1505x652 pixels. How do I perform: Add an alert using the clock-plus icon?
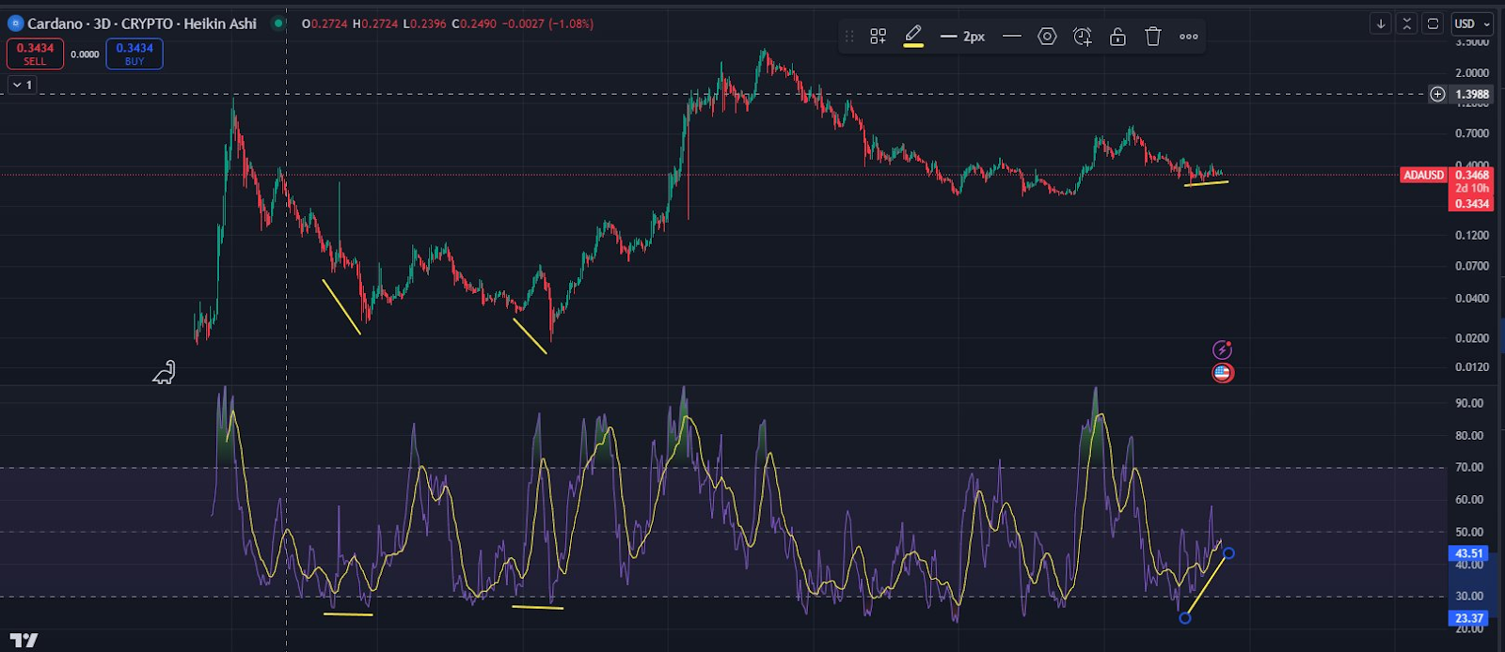click(x=1083, y=37)
